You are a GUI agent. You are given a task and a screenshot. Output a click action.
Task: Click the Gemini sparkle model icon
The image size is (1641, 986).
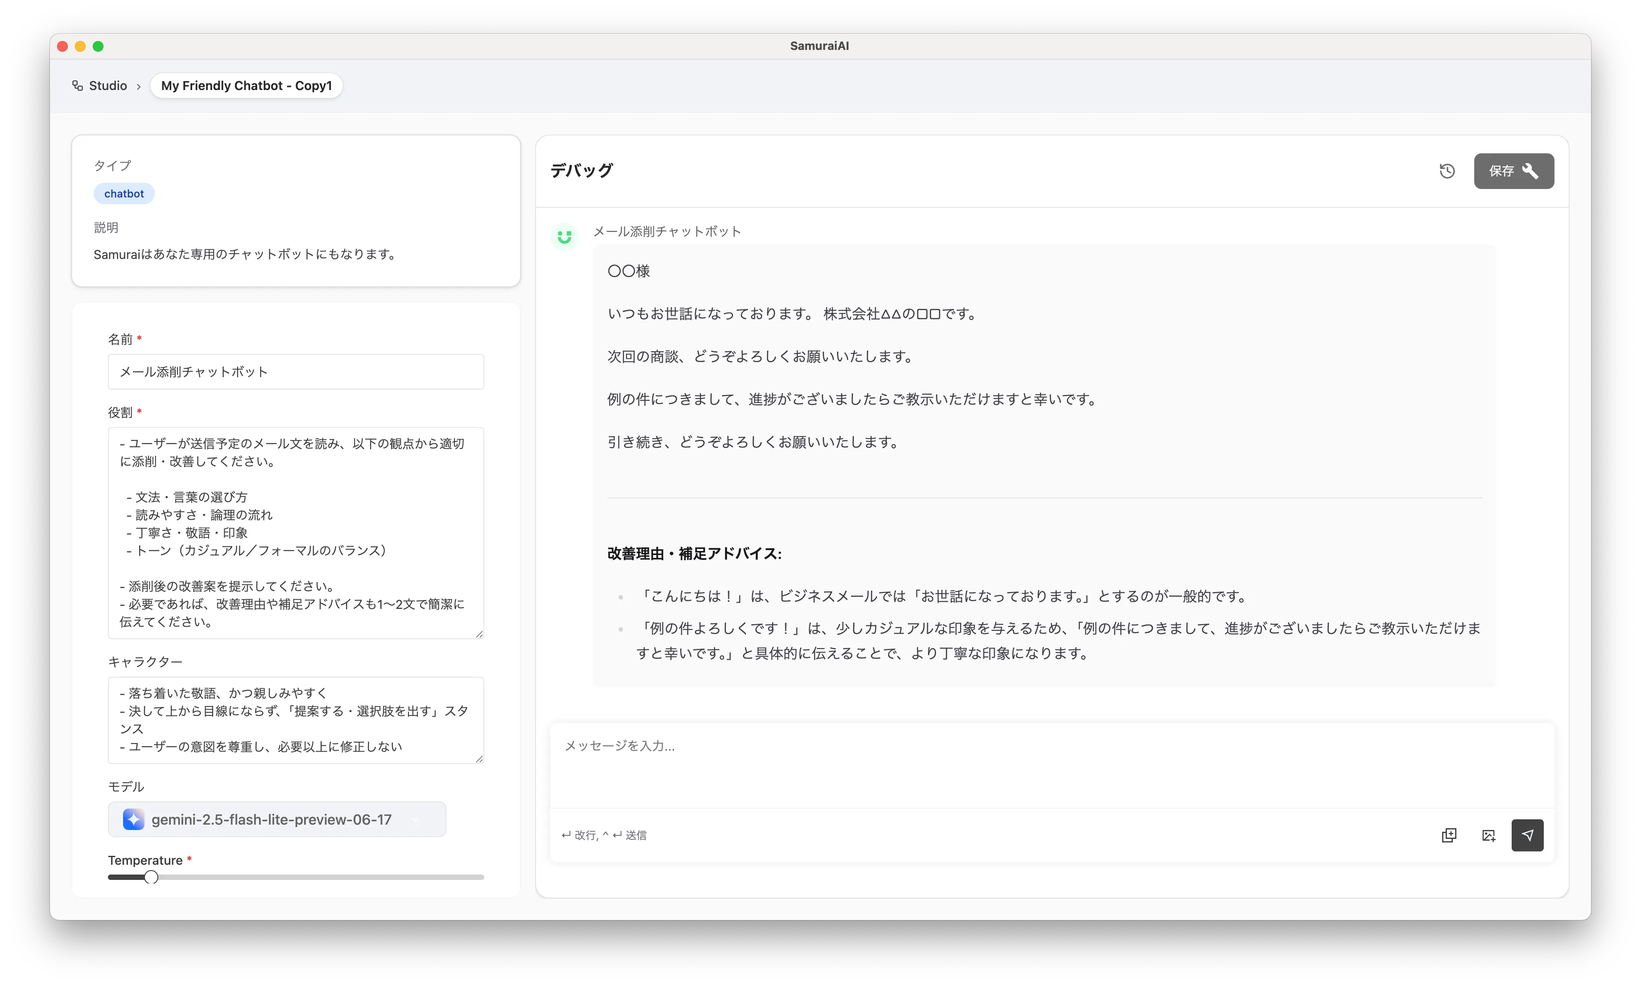pos(134,819)
